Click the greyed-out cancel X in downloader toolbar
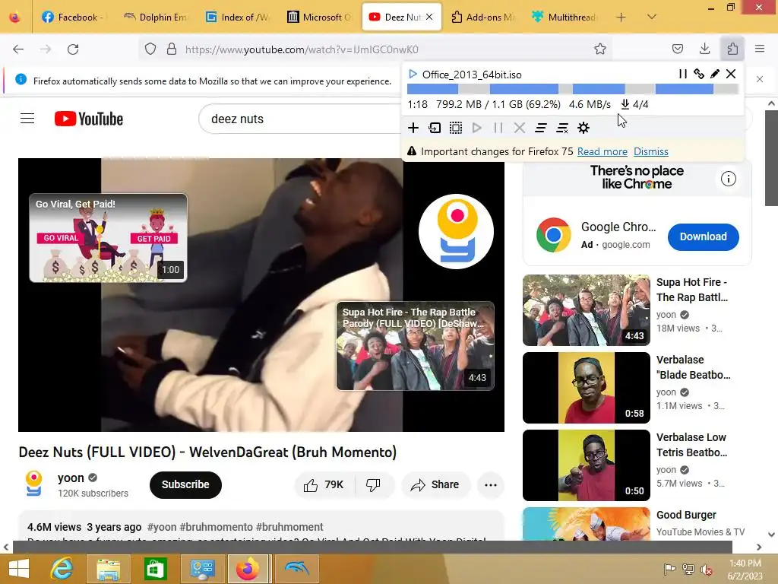Image resolution: width=778 pixels, height=584 pixels. (520, 128)
